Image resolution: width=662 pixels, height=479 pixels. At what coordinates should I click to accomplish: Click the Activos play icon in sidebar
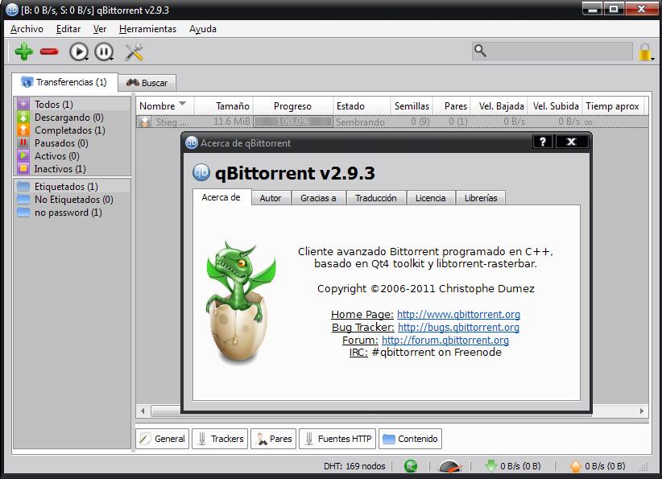tap(23, 155)
